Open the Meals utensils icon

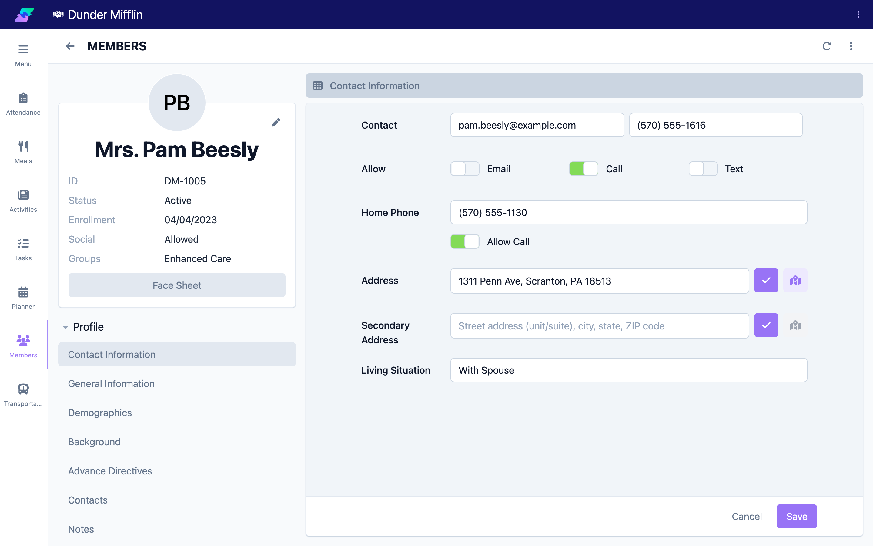tap(23, 146)
